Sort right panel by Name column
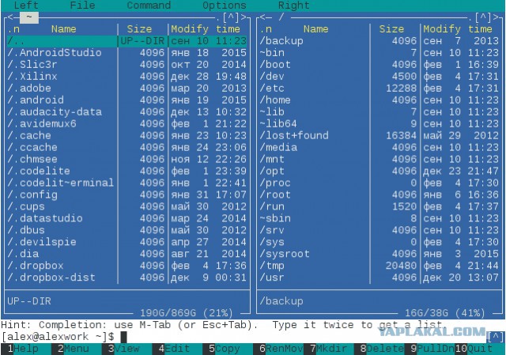506x355 pixels. 315,29
